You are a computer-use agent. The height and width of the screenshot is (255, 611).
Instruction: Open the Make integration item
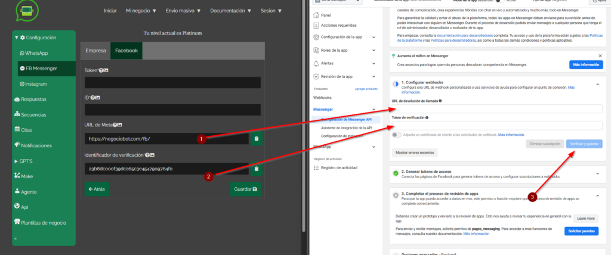click(x=23, y=176)
